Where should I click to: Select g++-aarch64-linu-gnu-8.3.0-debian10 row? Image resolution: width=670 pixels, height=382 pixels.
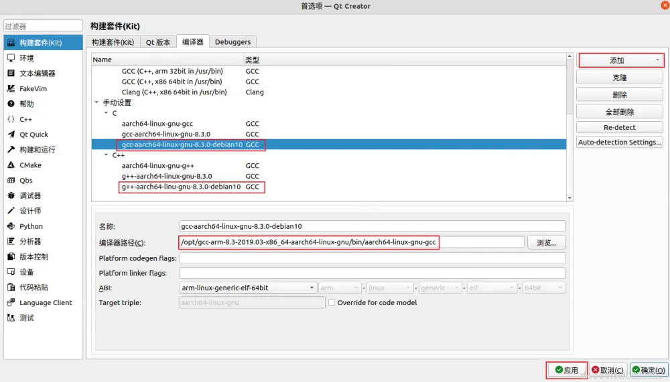(x=329, y=187)
